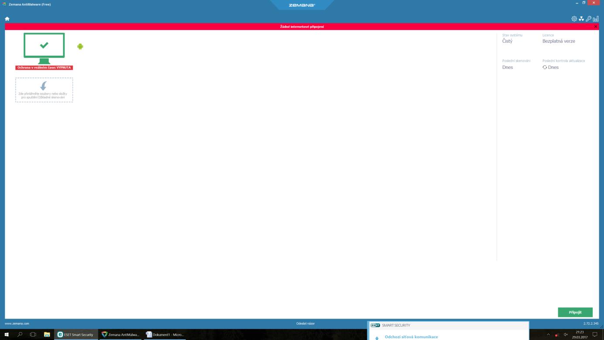Image resolution: width=604 pixels, height=340 pixels.
Task: Click the version number 2.72.2.345
Action: [591, 323]
